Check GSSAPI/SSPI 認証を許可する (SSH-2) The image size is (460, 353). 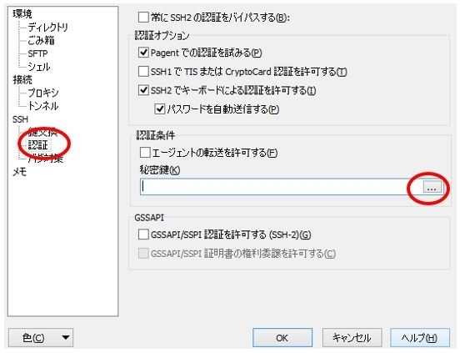(x=143, y=234)
